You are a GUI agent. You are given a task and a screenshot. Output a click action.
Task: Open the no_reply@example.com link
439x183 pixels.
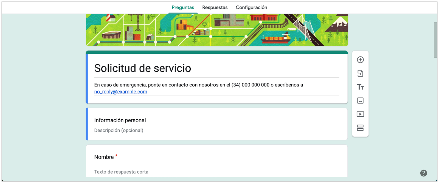[x=121, y=92]
